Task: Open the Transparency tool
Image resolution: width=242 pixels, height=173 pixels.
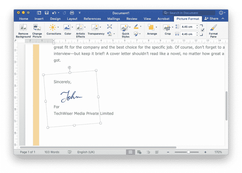Action: (95, 27)
